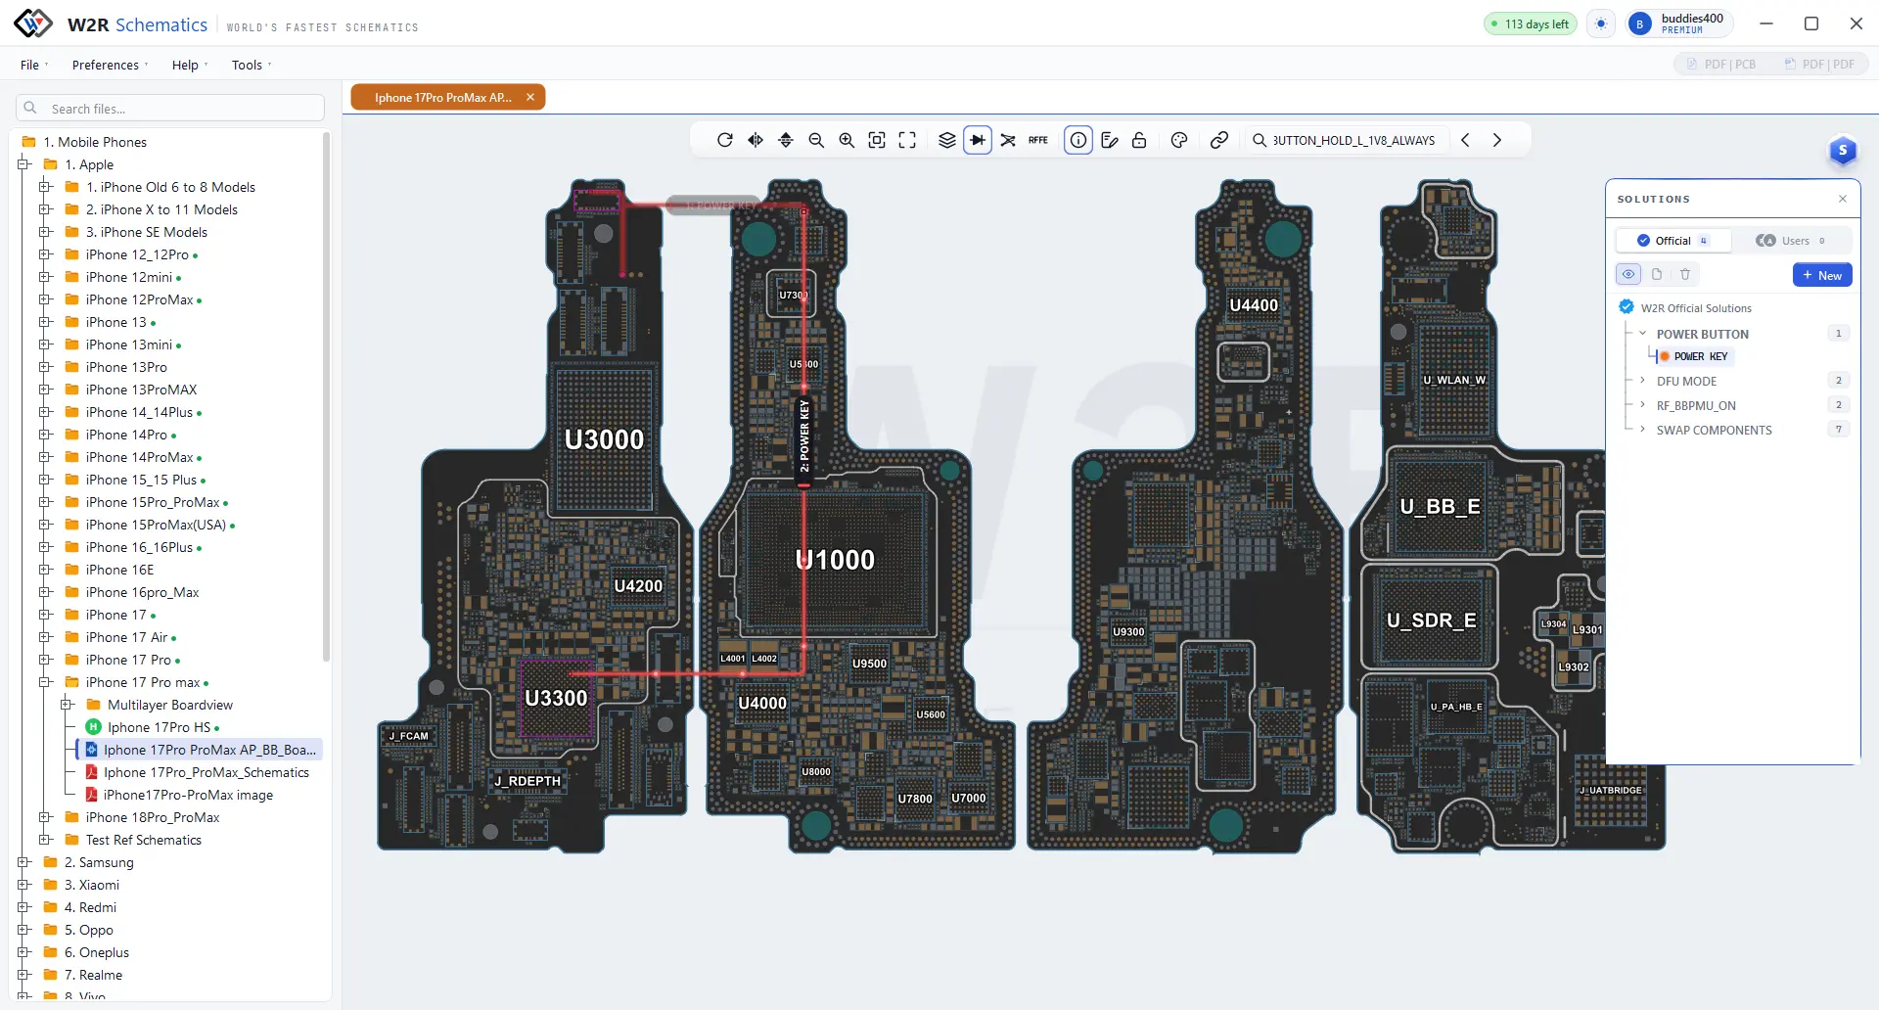Click the New solution button

1822,275
